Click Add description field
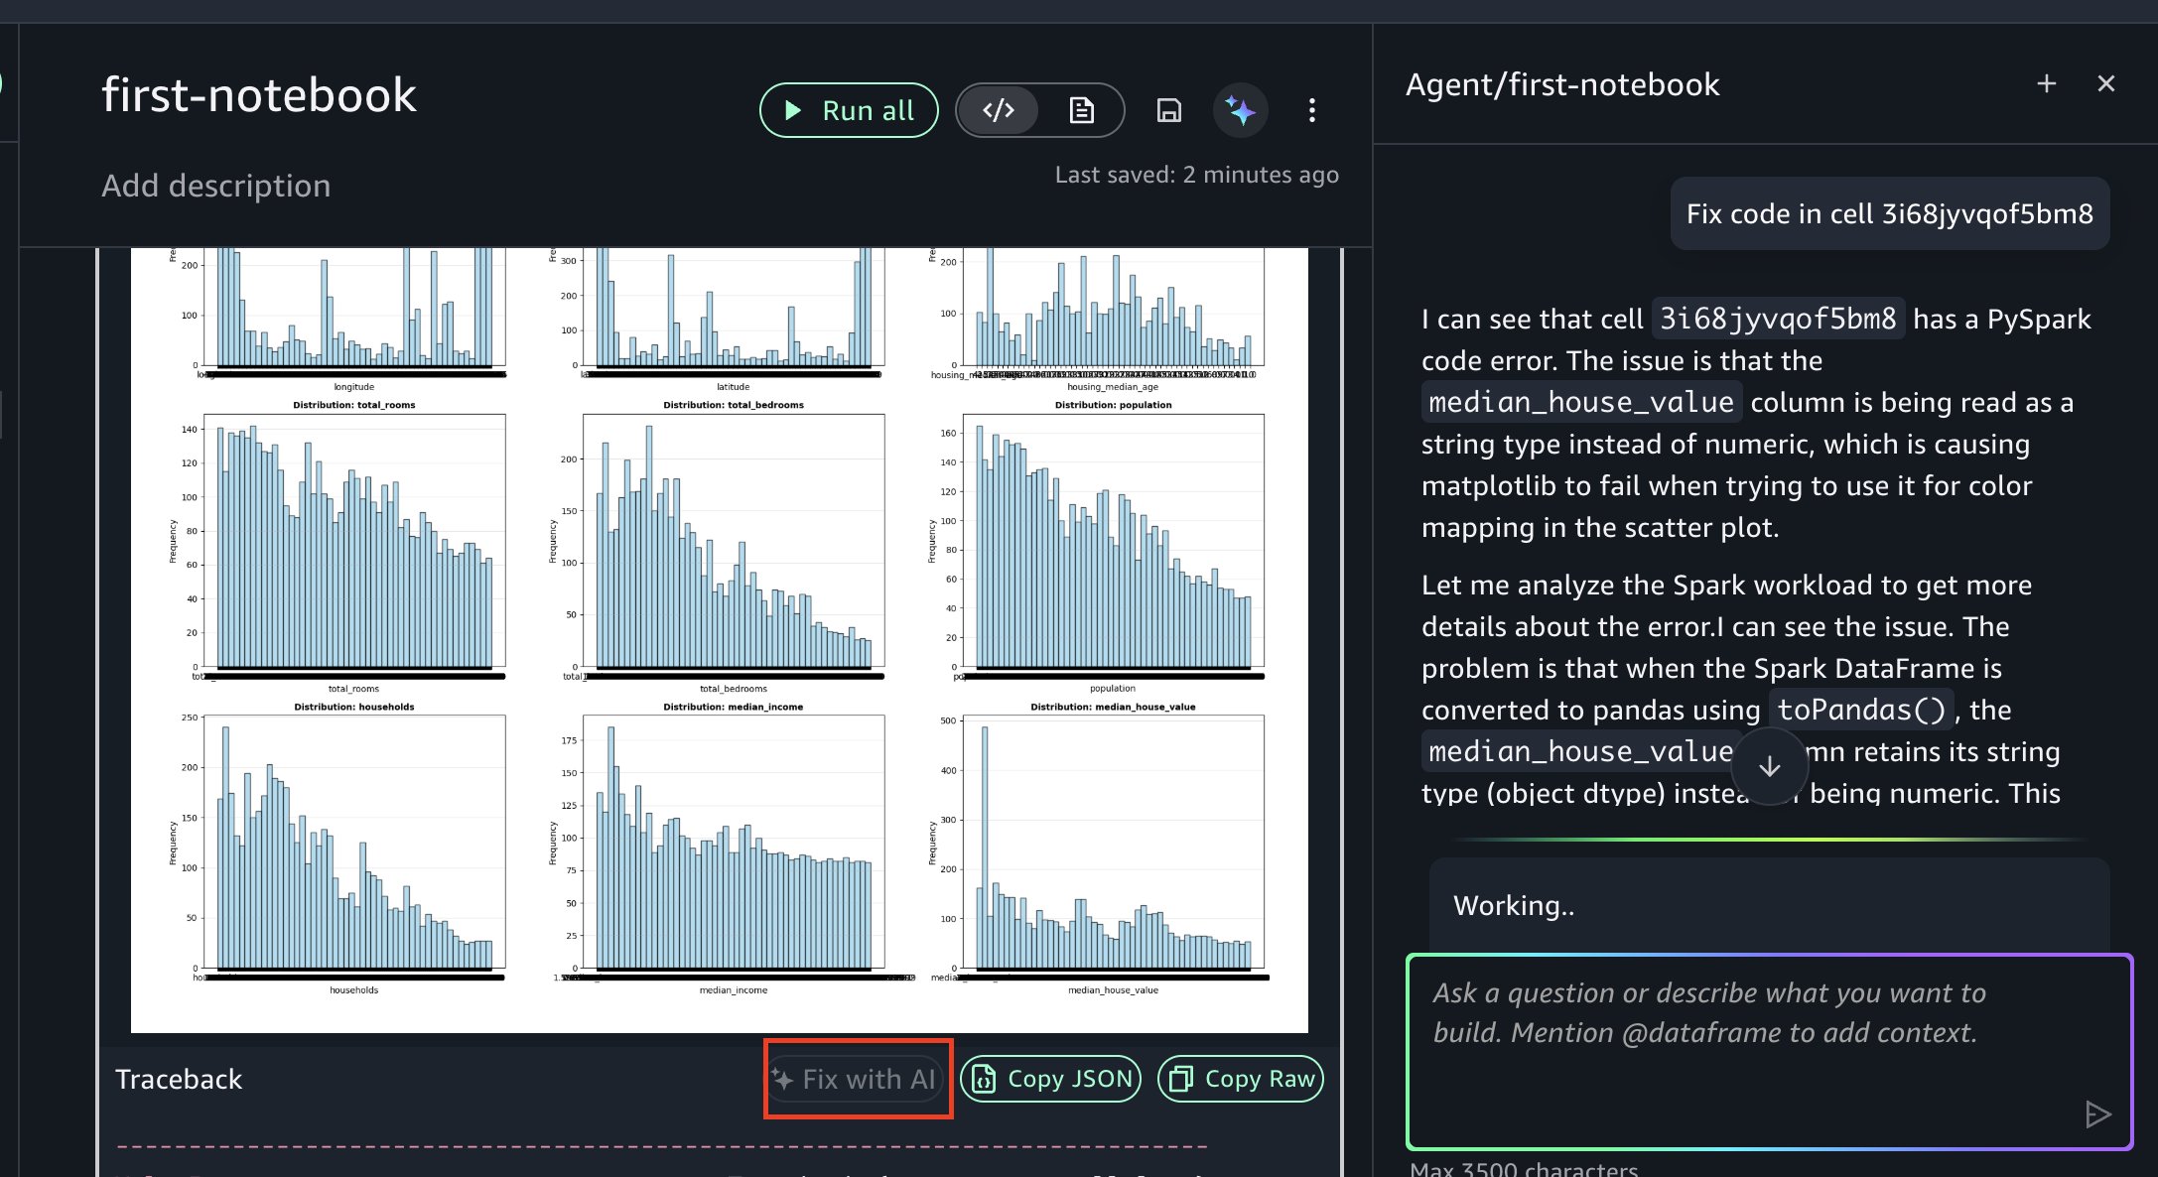Image resolution: width=2158 pixels, height=1177 pixels. pyautogui.click(x=216, y=186)
